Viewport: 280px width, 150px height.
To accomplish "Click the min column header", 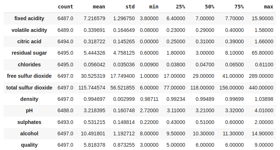I will click(153, 7).
